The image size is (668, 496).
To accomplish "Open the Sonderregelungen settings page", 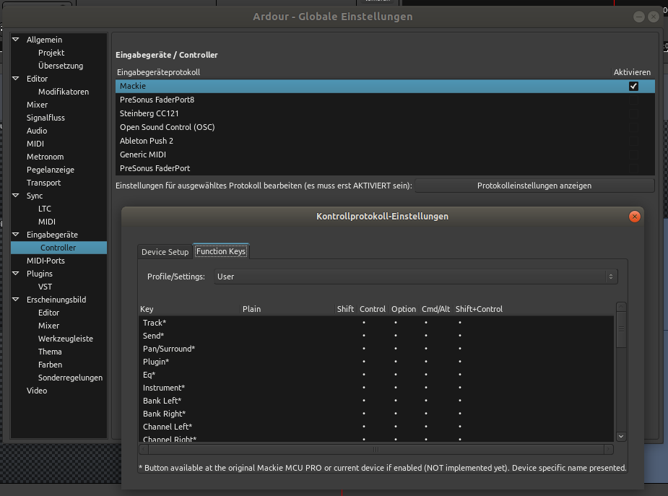I will (x=70, y=378).
